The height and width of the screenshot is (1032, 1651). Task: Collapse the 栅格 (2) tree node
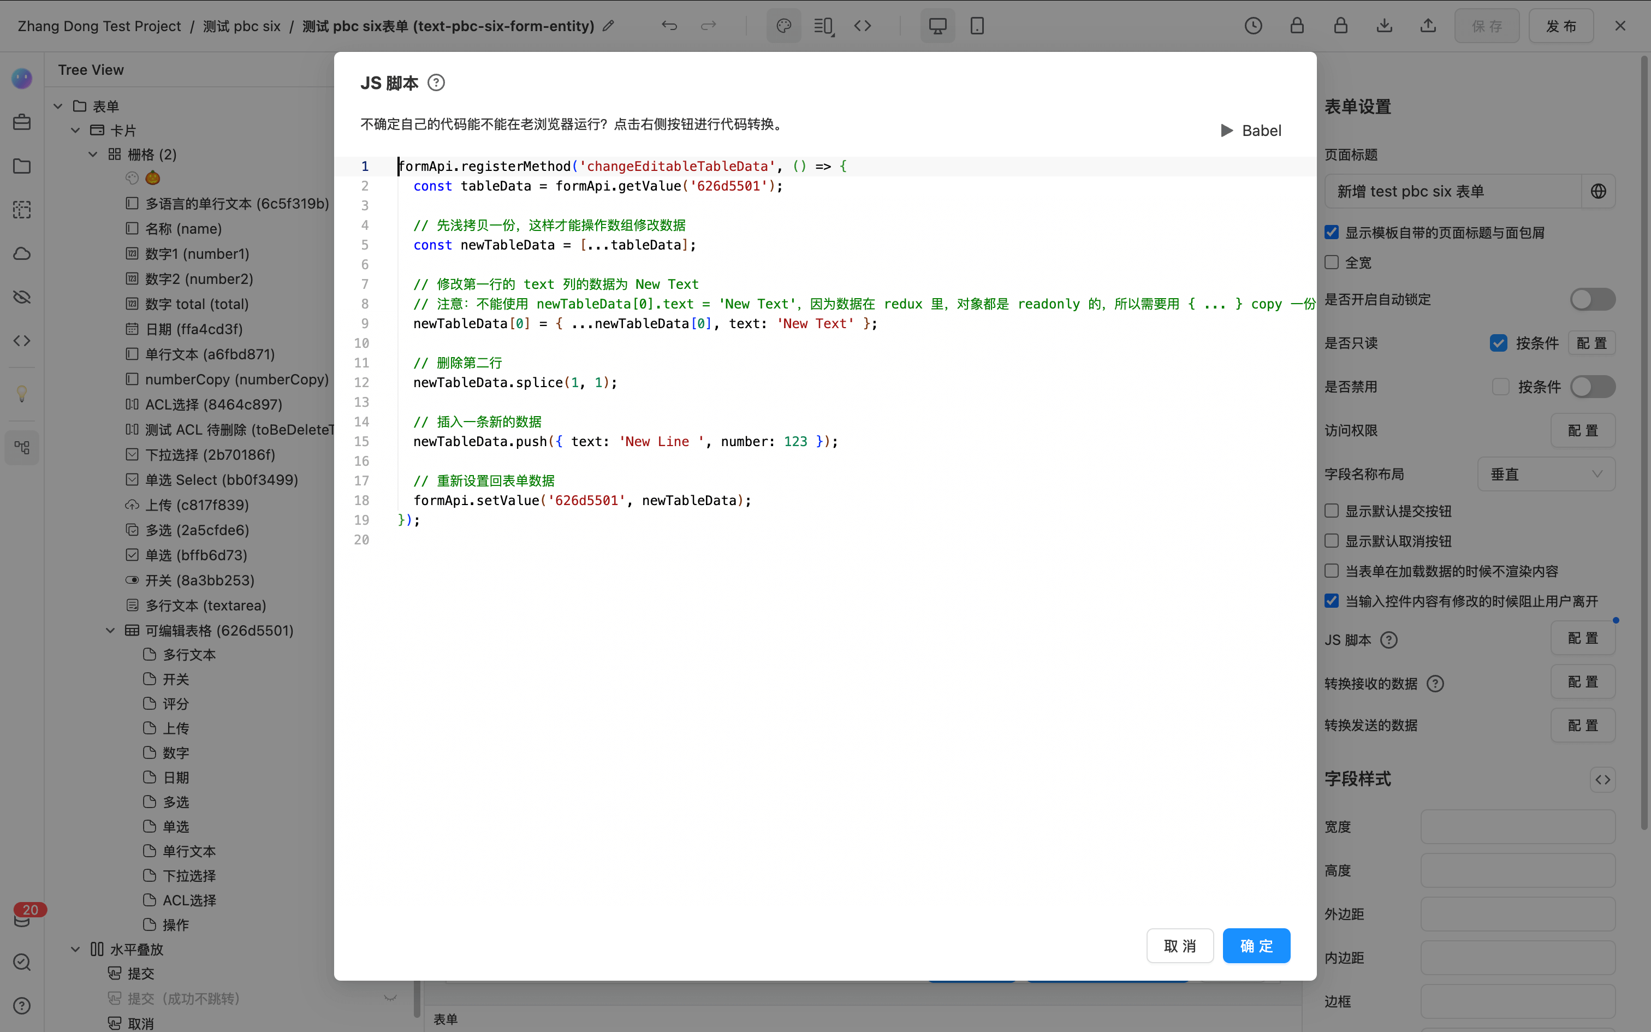click(93, 154)
